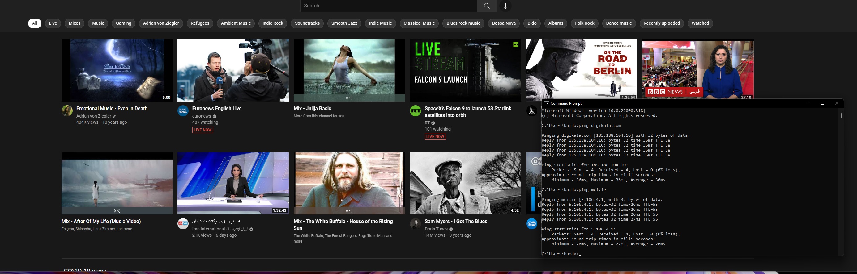Open Mix - Julija Basic title link
This screenshot has height=274, width=857.
(x=312, y=109)
